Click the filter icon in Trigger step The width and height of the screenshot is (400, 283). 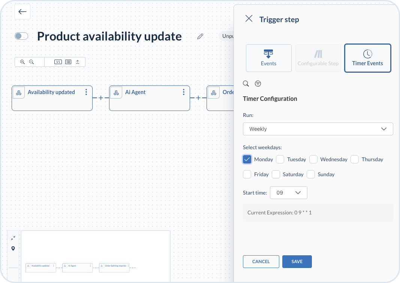pyautogui.click(x=258, y=84)
